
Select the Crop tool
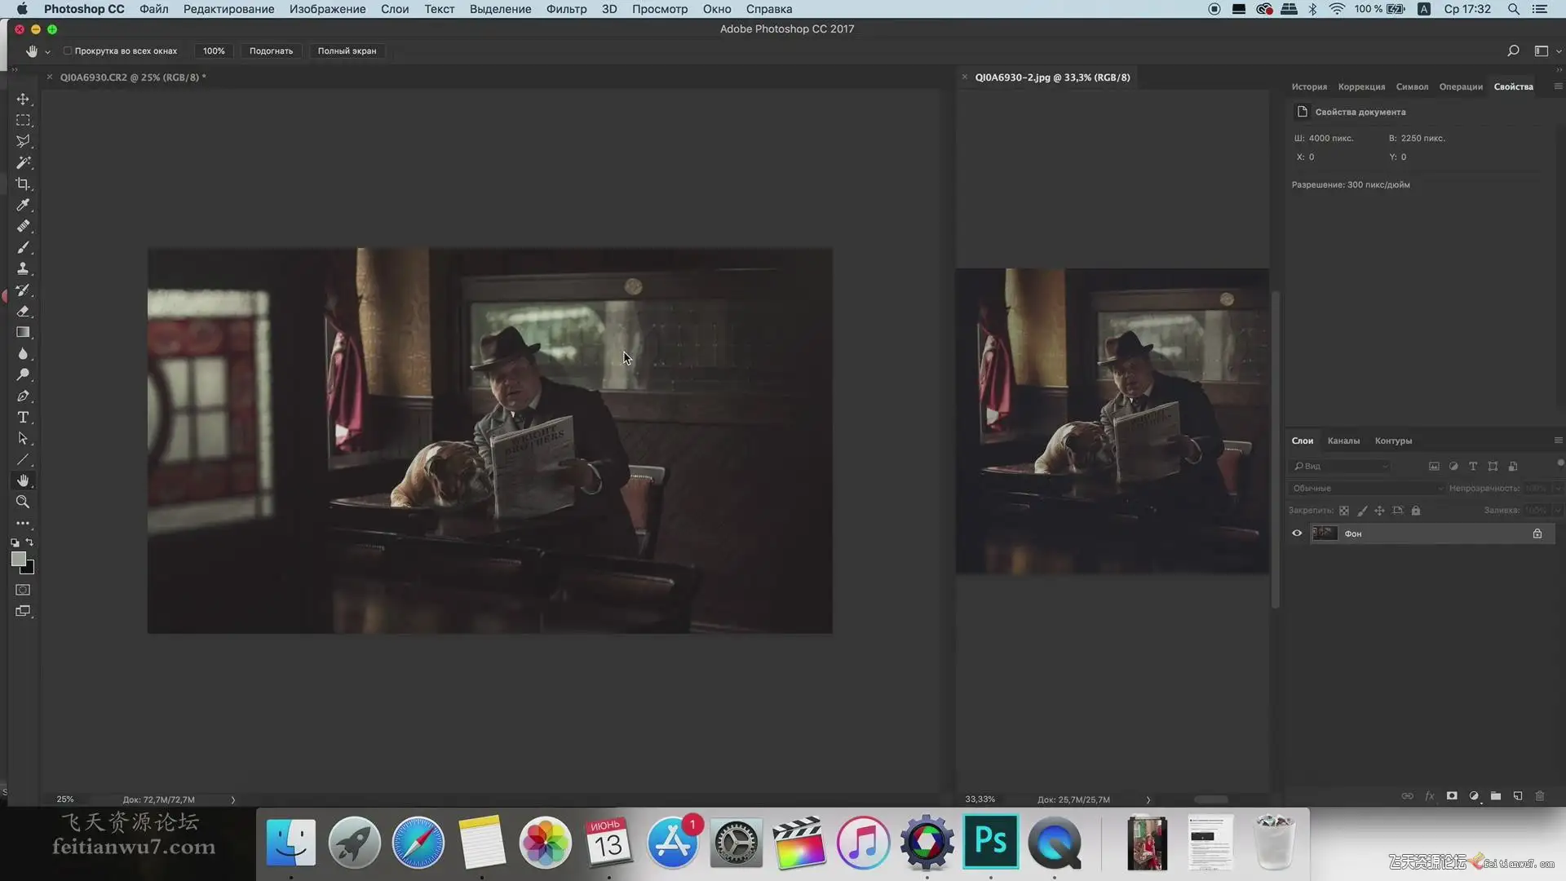pos(23,184)
